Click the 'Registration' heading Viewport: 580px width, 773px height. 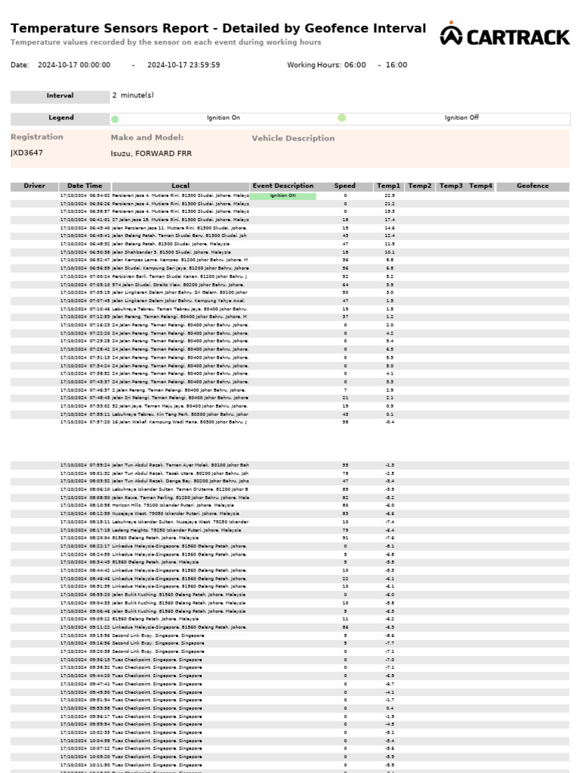tap(37, 137)
